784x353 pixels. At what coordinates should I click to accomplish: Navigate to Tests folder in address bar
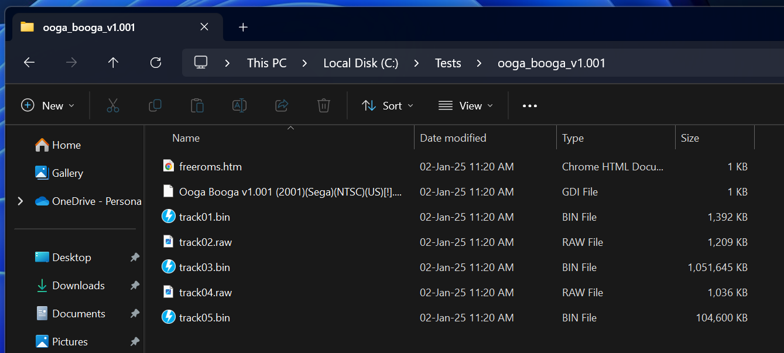448,63
